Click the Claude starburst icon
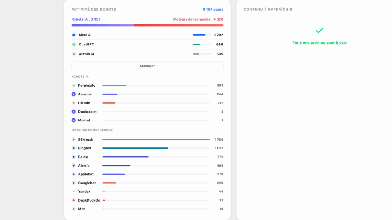This screenshot has width=392, height=220. coord(73,103)
